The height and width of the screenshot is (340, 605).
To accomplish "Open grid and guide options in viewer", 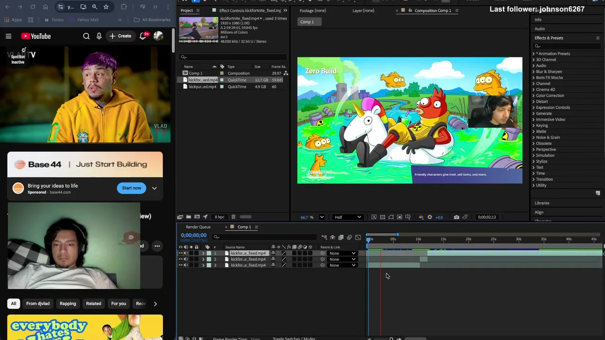I will pyautogui.click(x=408, y=217).
